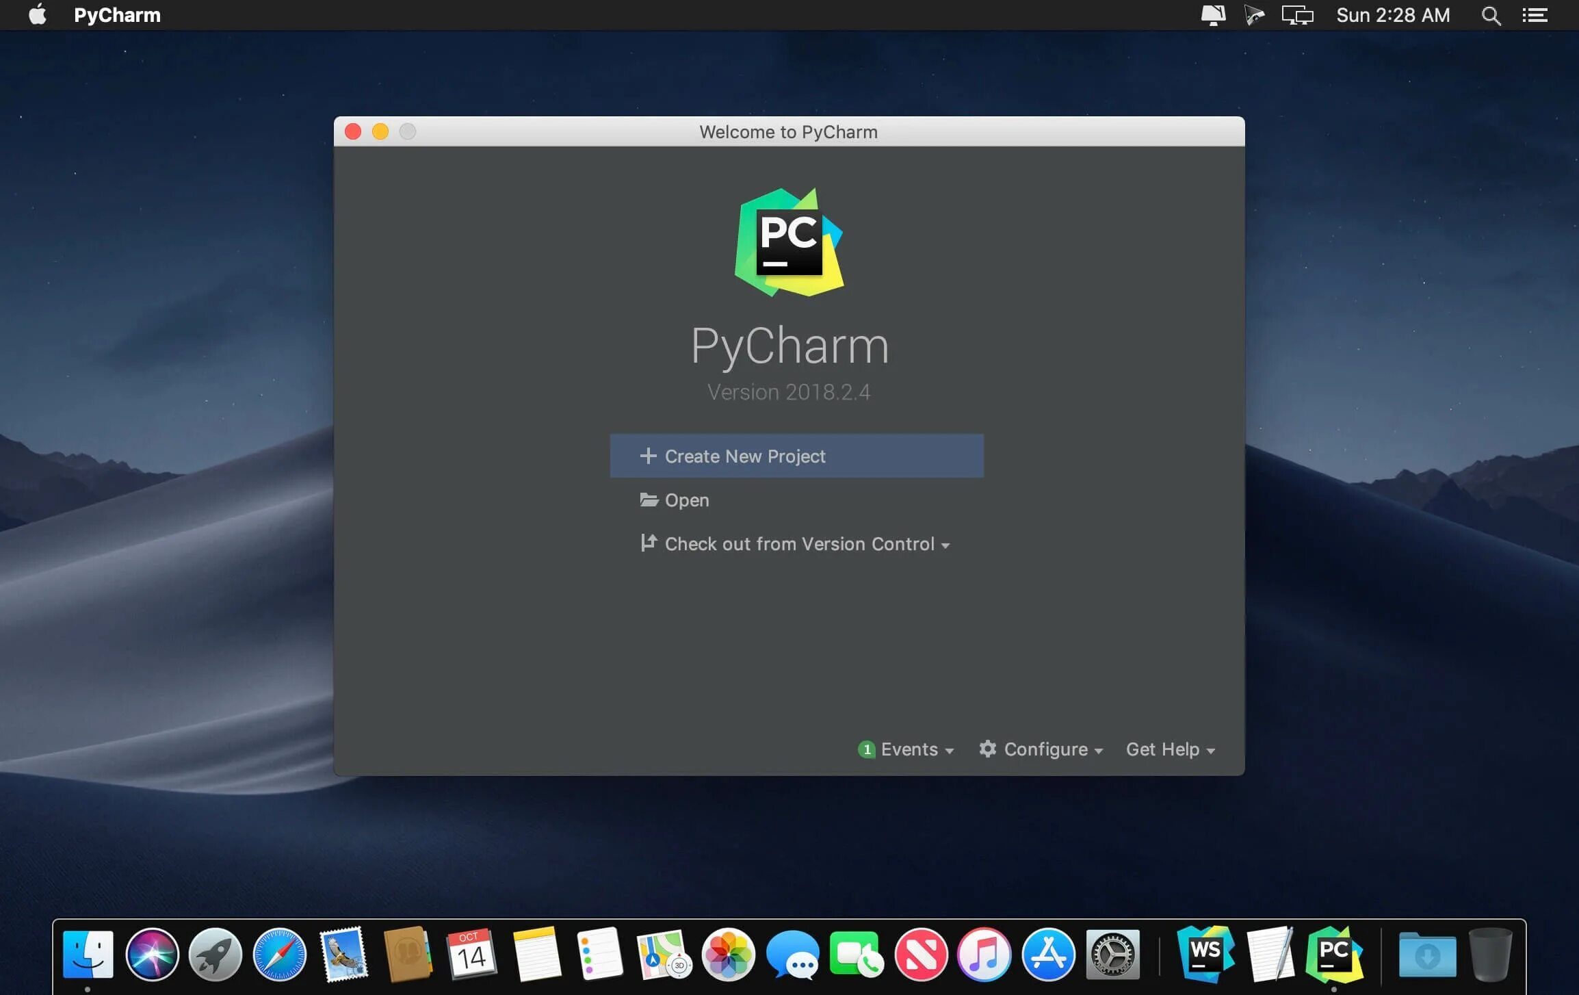Screen dimensions: 1579x995
Task: Open WebStorm from the Dock
Action: coord(1205,953)
